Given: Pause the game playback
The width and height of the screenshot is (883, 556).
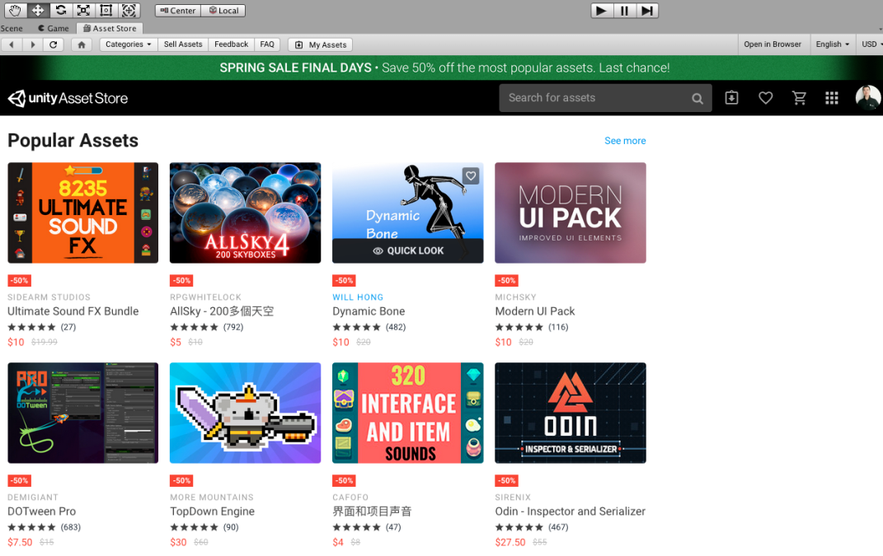Looking at the screenshot, I should (x=624, y=11).
